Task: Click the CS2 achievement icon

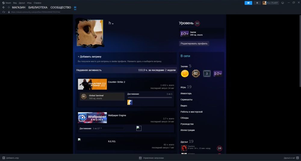Action: pos(130,102)
